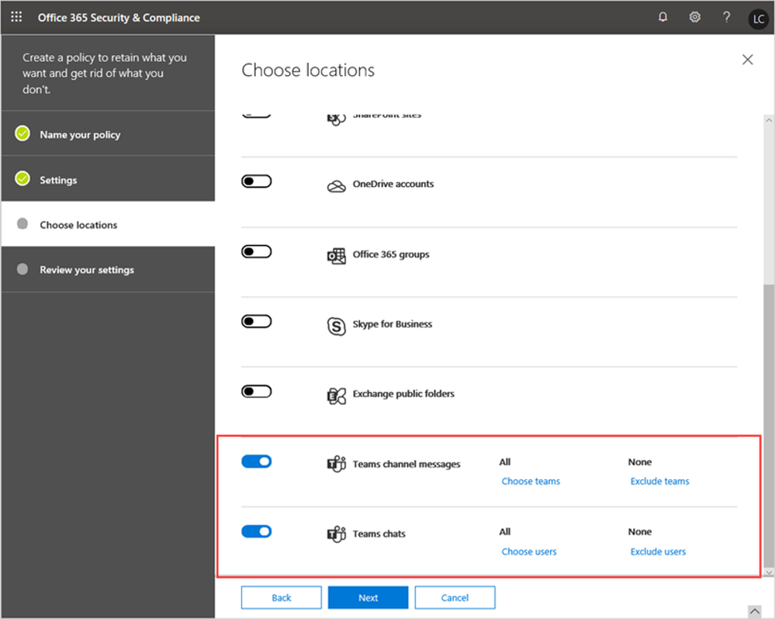
Task: Click the Exchange public folders label
Action: 403,394
